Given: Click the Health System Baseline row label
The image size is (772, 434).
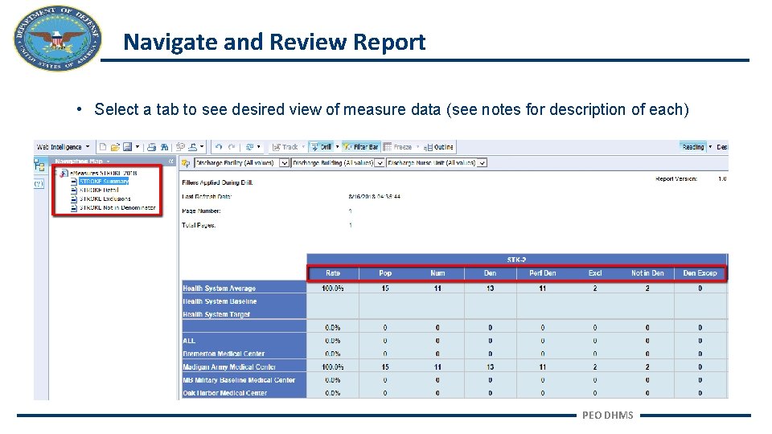Looking at the screenshot, I should coord(244,301).
